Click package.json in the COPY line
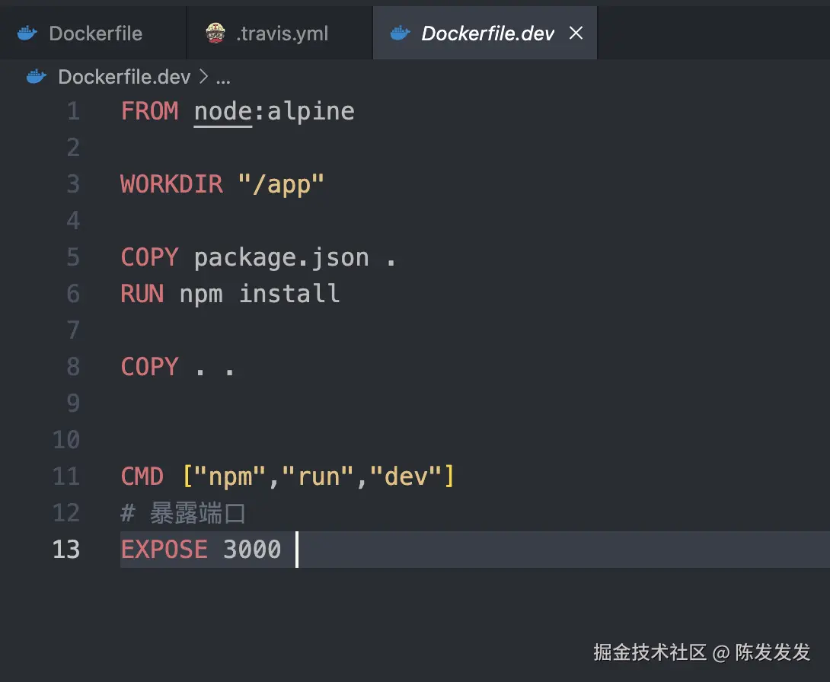 [x=281, y=257]
